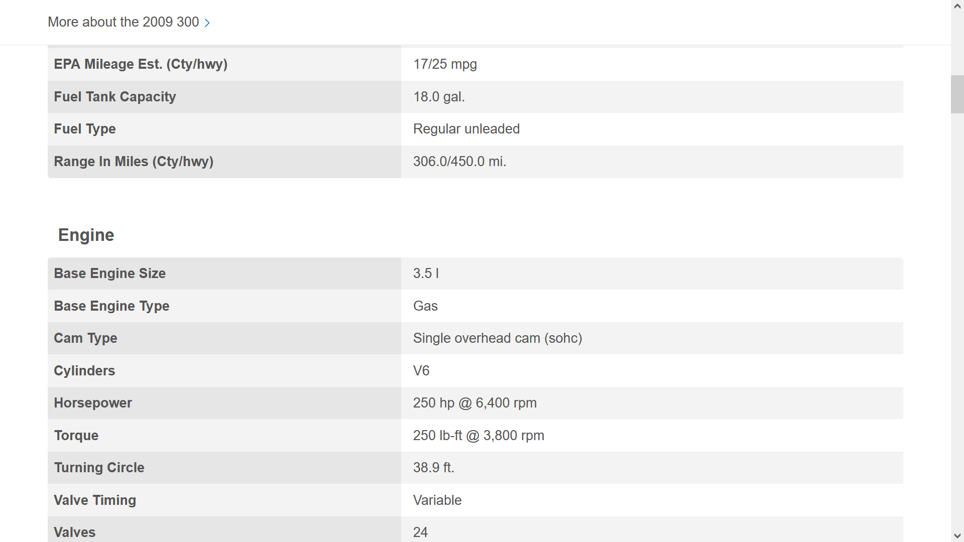Click the Range In Miles row label
This screenshot has width=964, height=542.
pos(134,162)
